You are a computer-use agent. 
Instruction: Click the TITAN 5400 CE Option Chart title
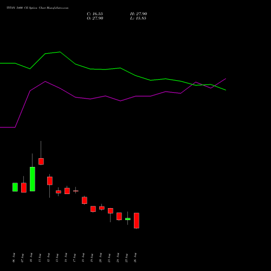37,8
